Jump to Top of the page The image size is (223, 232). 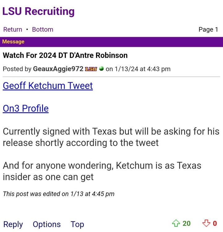77,224
